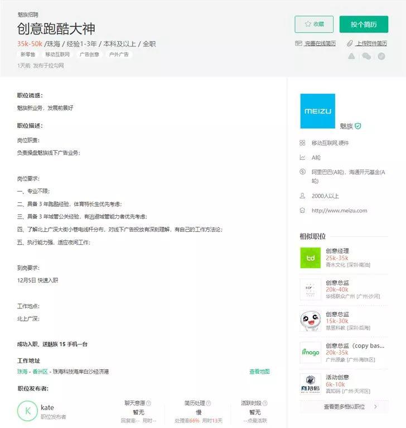Click the 珠海 location link
This screenshot has width=406, height=428.
[x=22, y=372]
